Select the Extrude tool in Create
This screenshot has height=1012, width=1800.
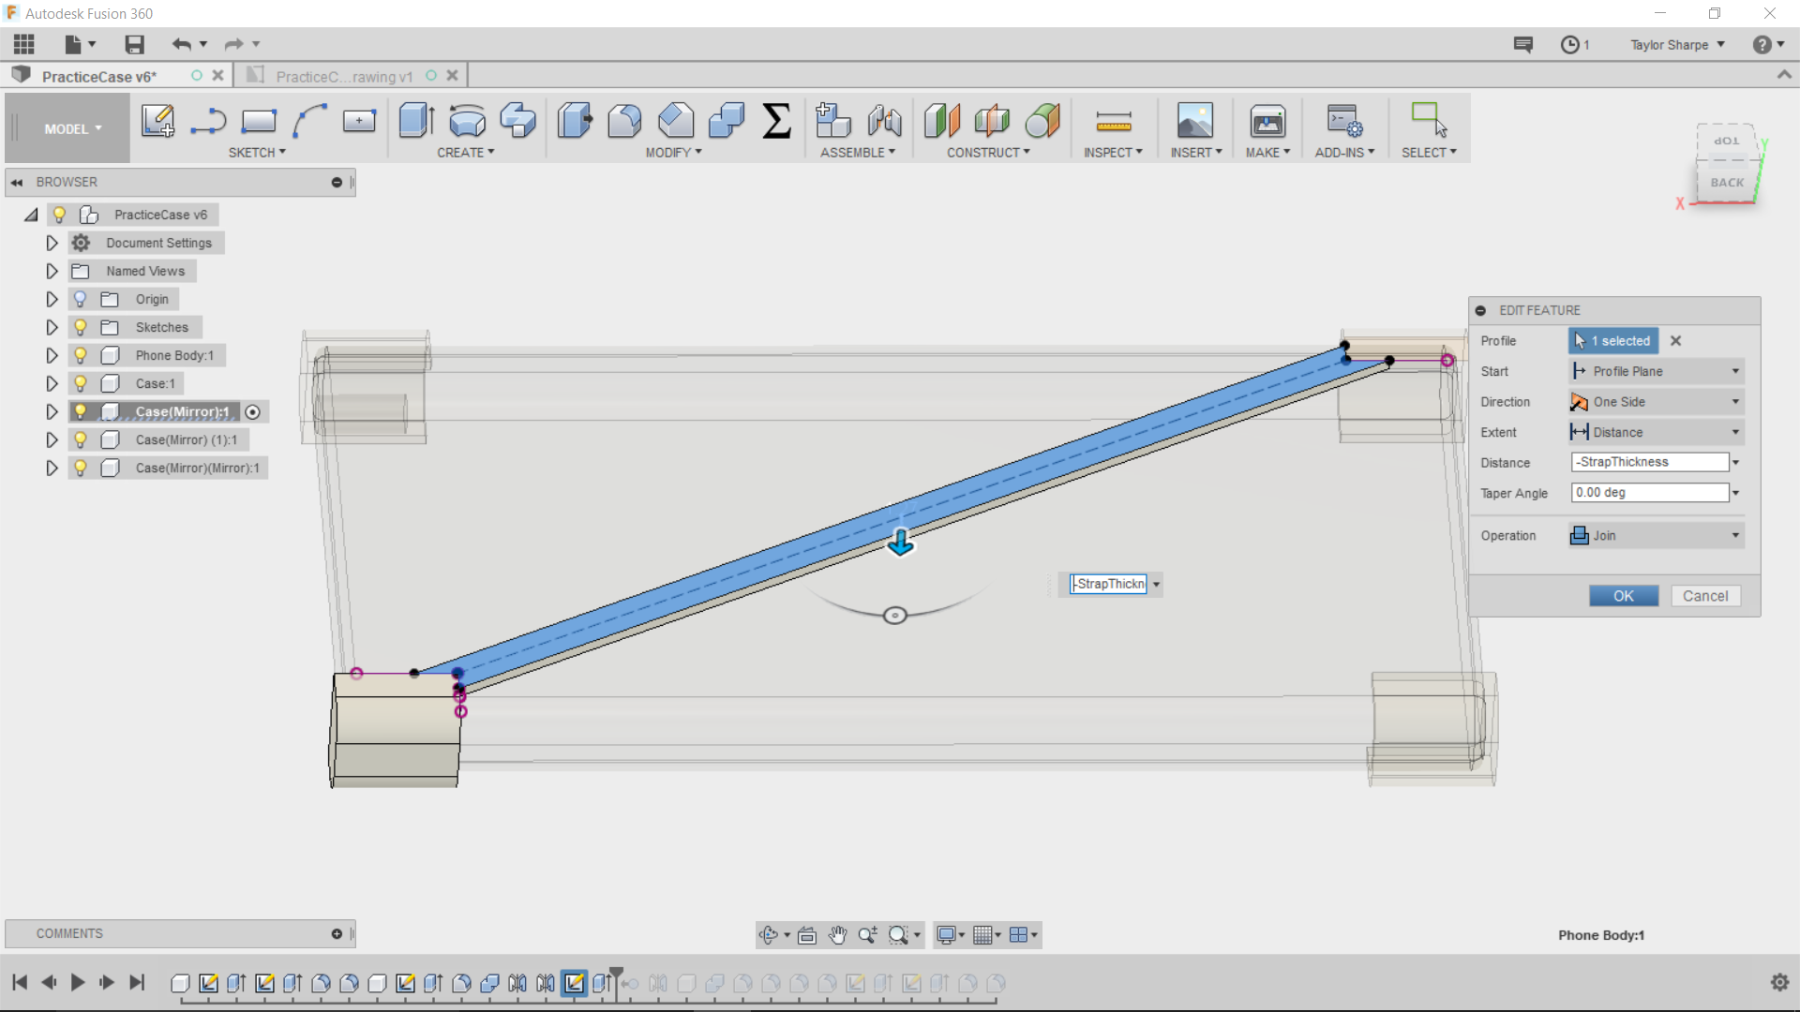(415, 121)
